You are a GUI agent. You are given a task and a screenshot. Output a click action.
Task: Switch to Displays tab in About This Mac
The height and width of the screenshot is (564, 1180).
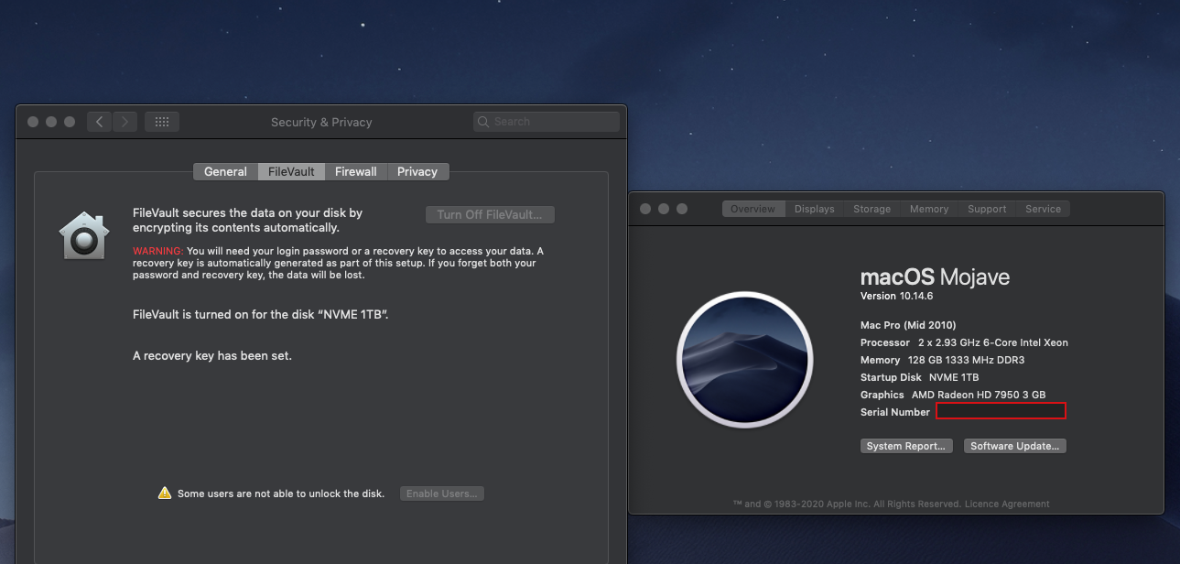[815, 209]
